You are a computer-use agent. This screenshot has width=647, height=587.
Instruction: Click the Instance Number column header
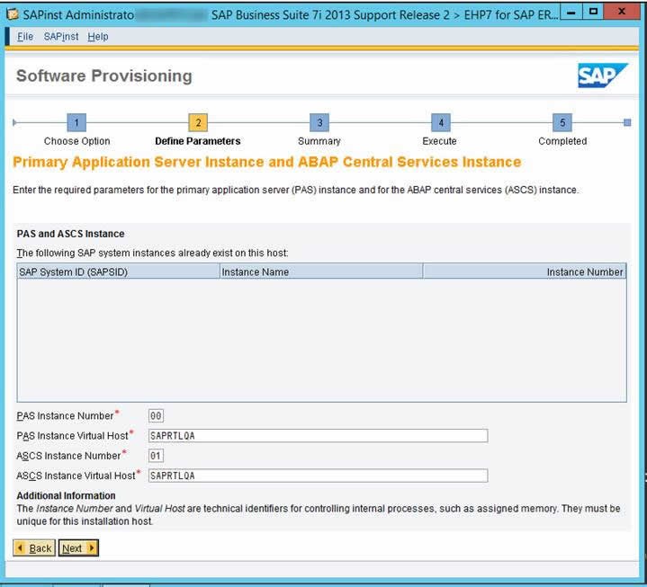click(525, 271)
